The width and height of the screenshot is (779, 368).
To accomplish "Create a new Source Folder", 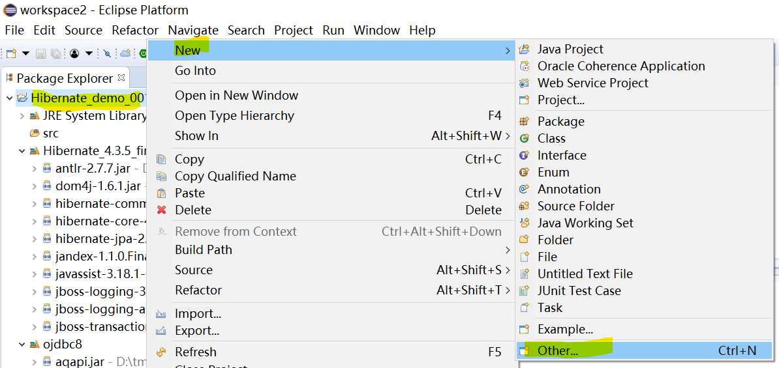I will pyautogui.click(x=644, y=206).
